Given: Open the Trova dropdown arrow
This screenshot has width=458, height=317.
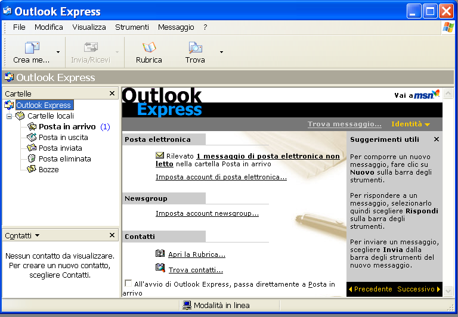Looking at the screenshot, I should pos(221,52).
